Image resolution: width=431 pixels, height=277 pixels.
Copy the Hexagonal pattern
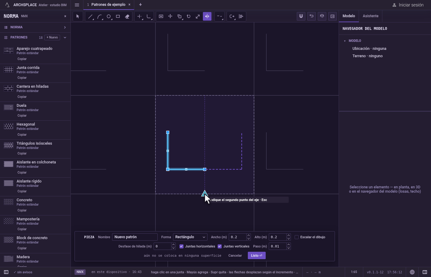(x=22, y=134)
